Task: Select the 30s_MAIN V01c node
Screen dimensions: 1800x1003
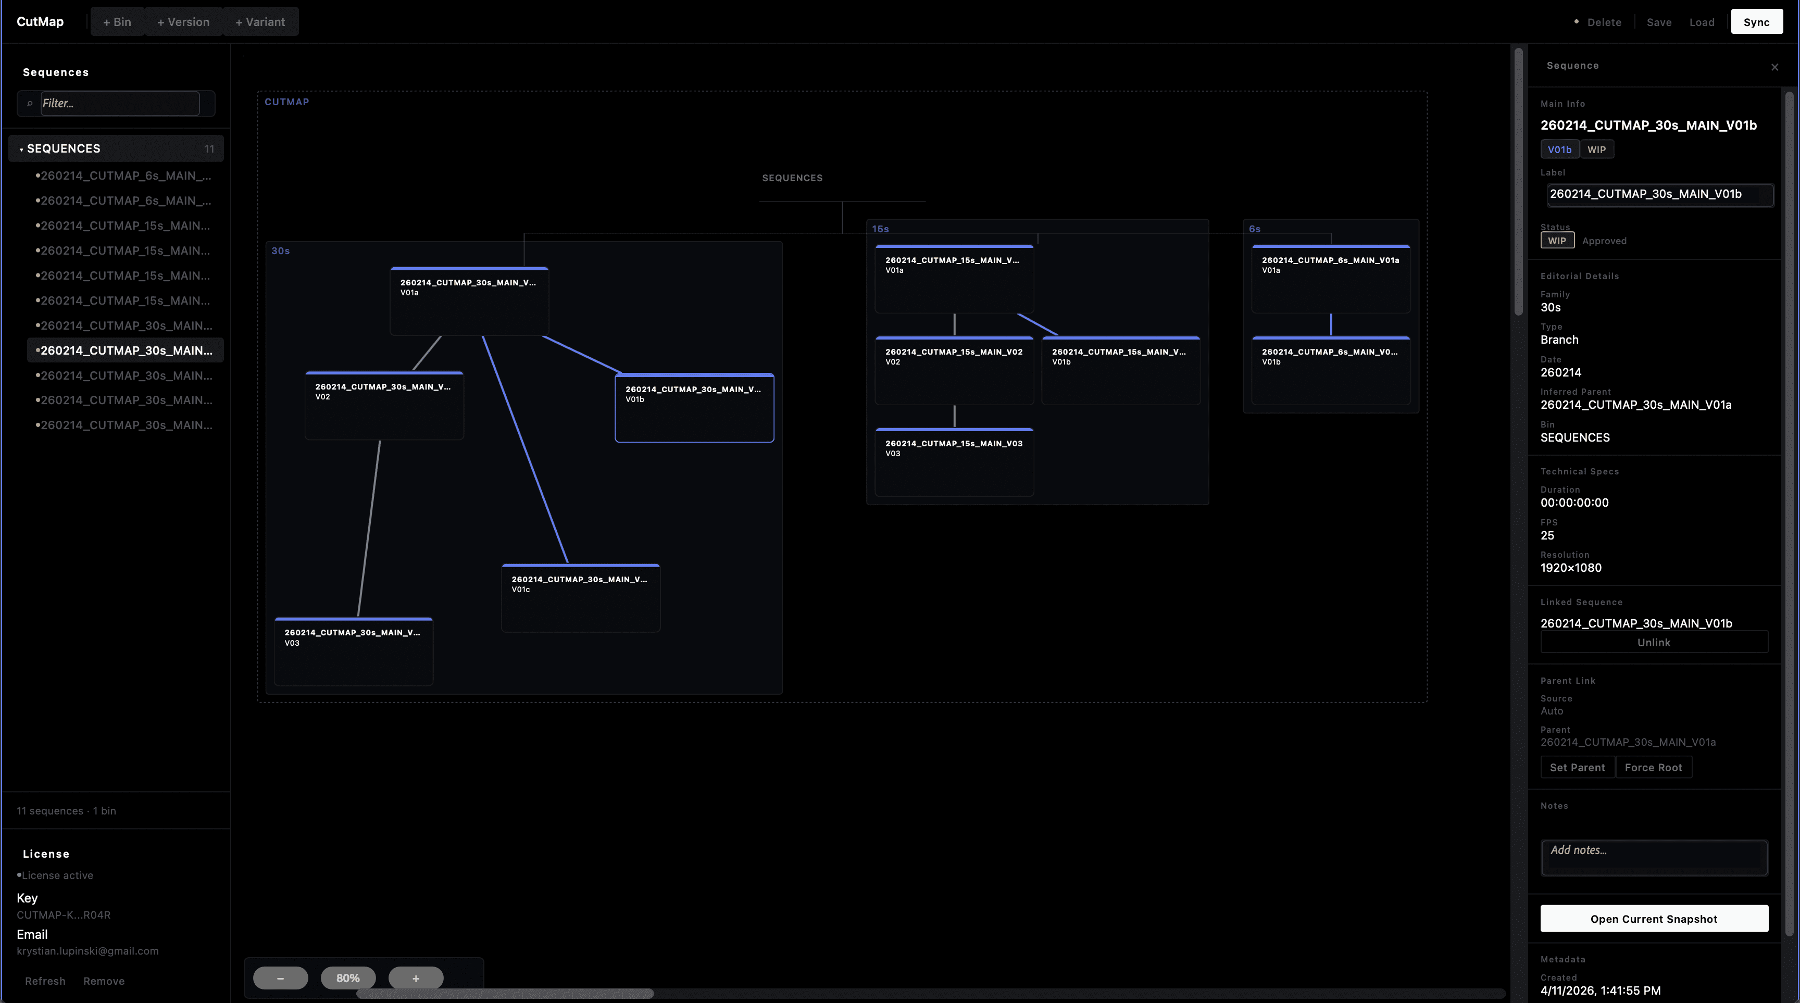Action: coord(580,597)
